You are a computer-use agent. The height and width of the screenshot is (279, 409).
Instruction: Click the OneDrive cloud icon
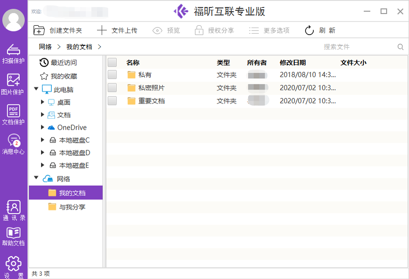click(51, 128)
